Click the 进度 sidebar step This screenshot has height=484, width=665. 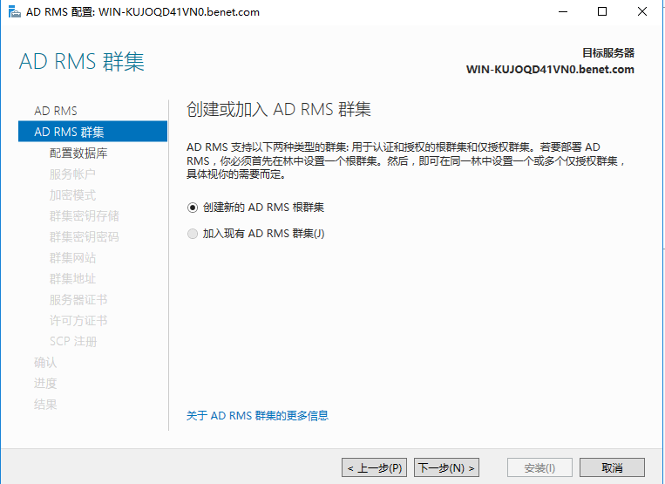tap(45, 383)
